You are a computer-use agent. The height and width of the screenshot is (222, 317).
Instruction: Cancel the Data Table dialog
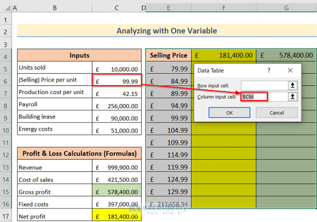[x=276, y=113]
